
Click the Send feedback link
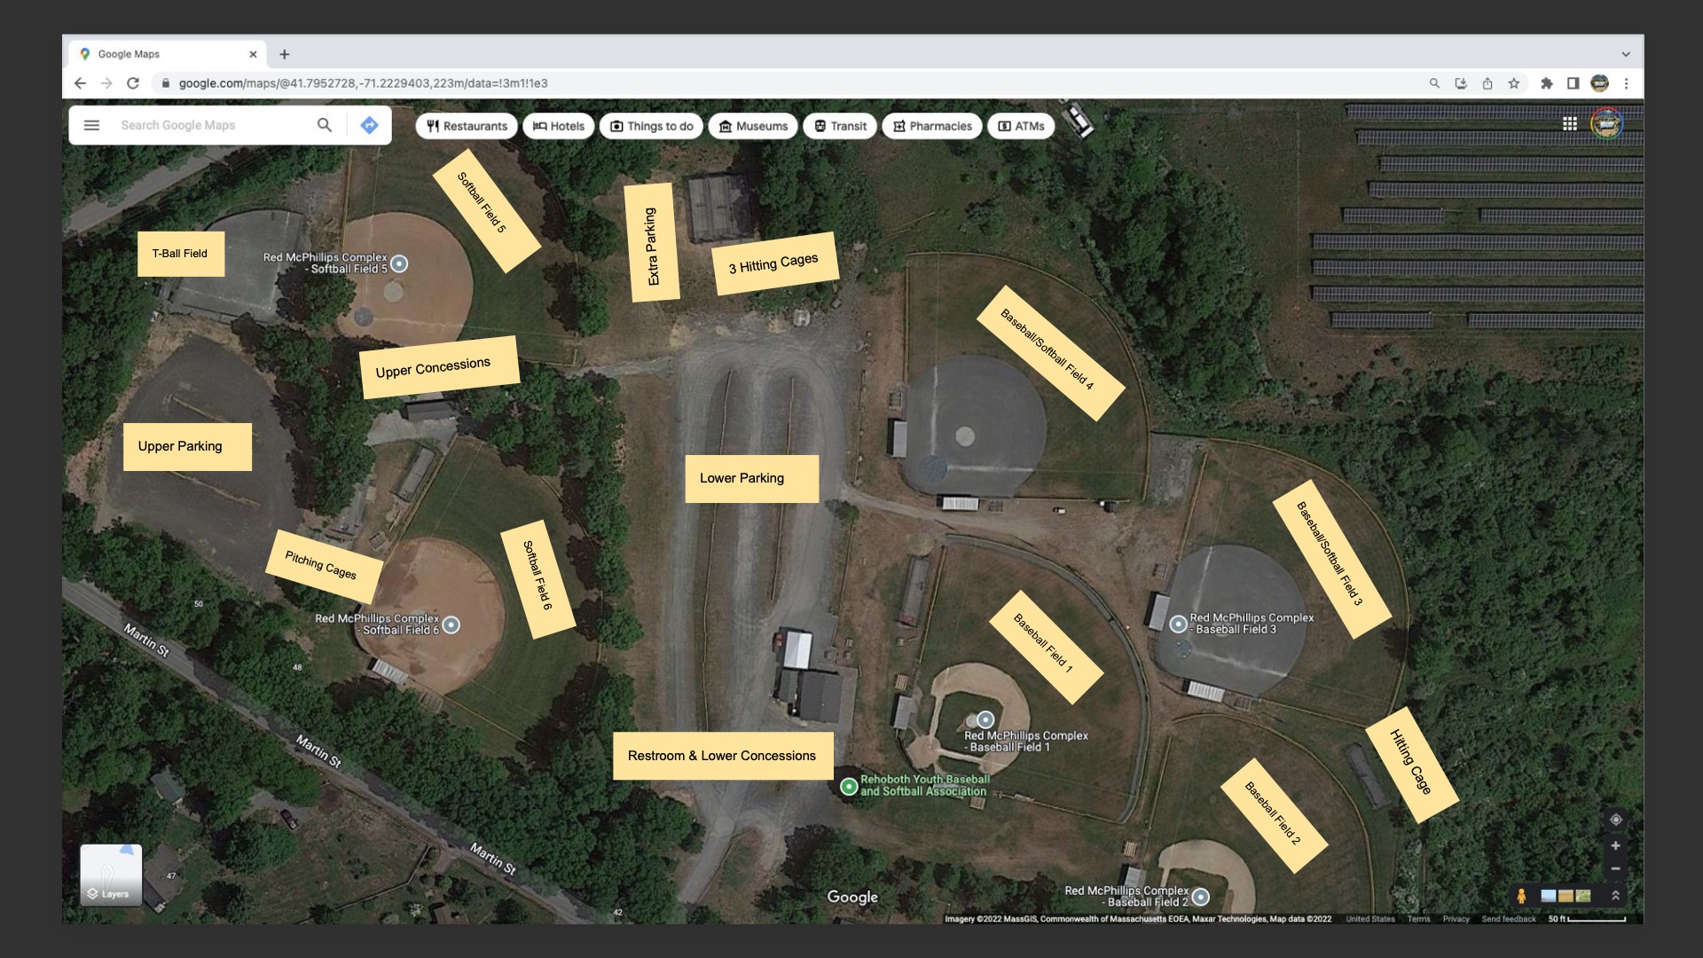(1508, 919)
